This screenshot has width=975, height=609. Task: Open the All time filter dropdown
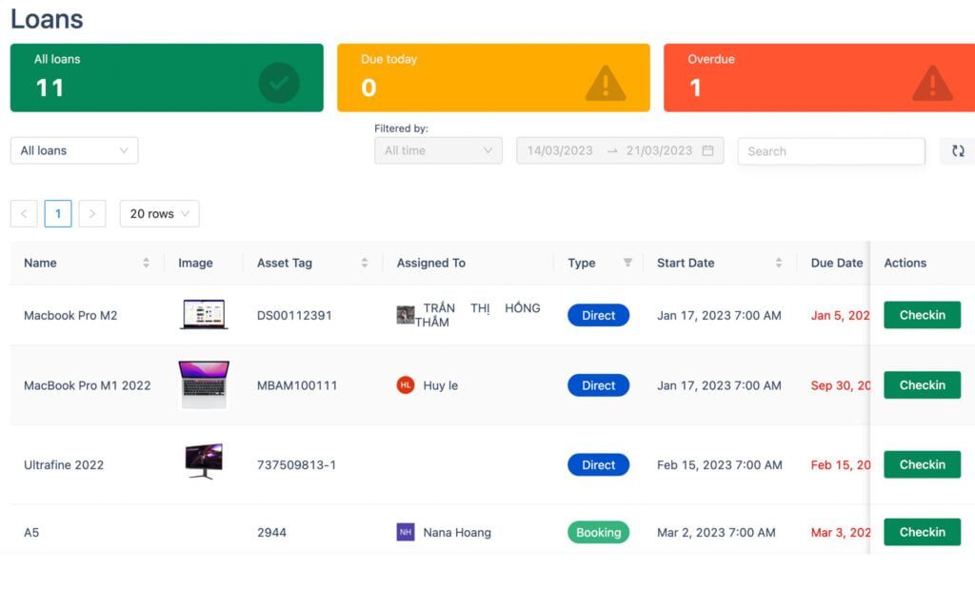click(x=438, y=150)
